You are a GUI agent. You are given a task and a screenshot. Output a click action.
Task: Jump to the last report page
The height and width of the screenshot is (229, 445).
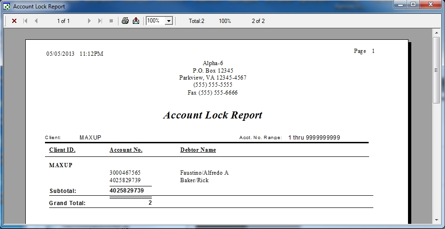tap(100, 21)
